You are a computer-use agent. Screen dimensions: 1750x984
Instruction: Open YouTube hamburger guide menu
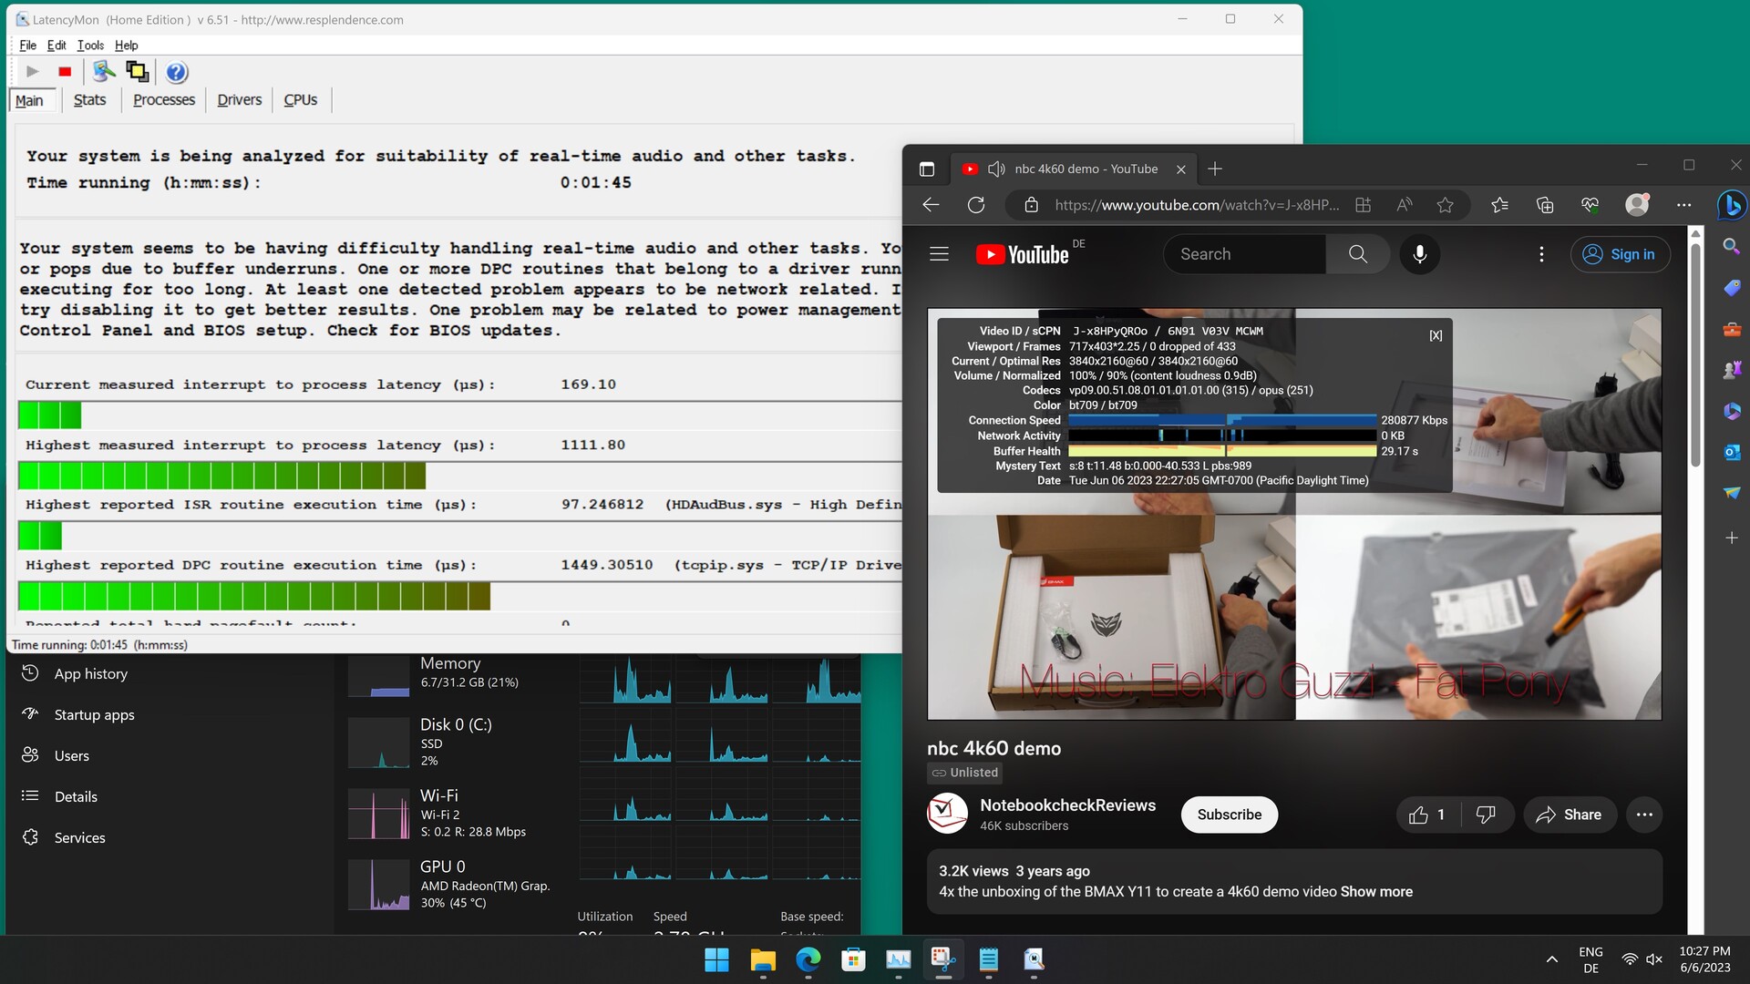(939, 254)
